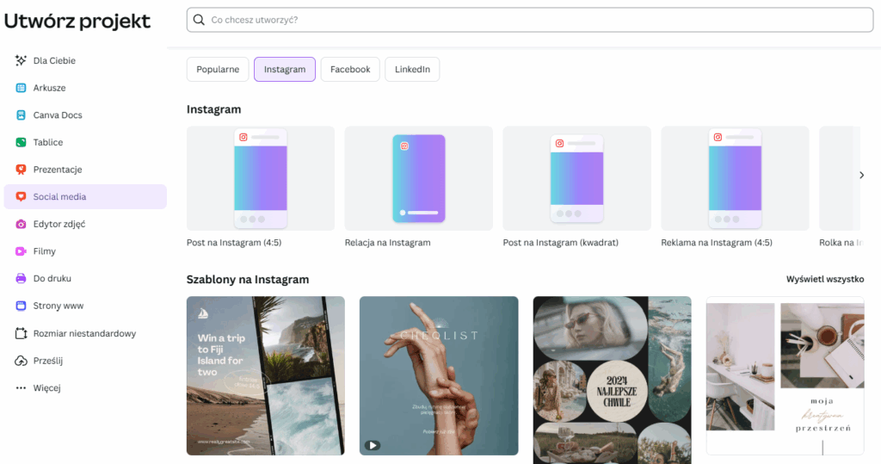Switch to the Popularne tab

(218, 69)
